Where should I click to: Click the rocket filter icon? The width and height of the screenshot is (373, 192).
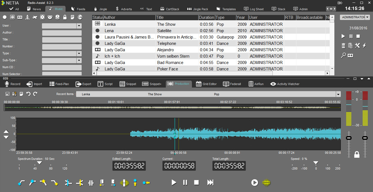[x=27, y=17]
